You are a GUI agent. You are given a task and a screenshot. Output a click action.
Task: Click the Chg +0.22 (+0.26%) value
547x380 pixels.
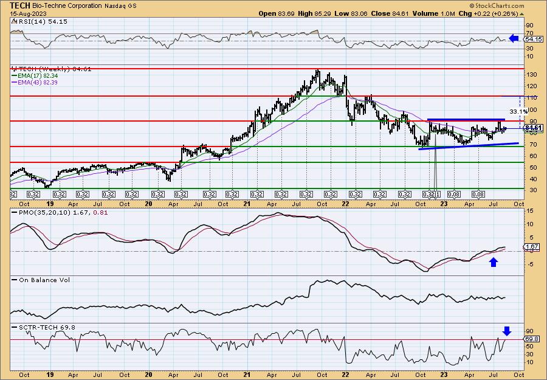489,13
